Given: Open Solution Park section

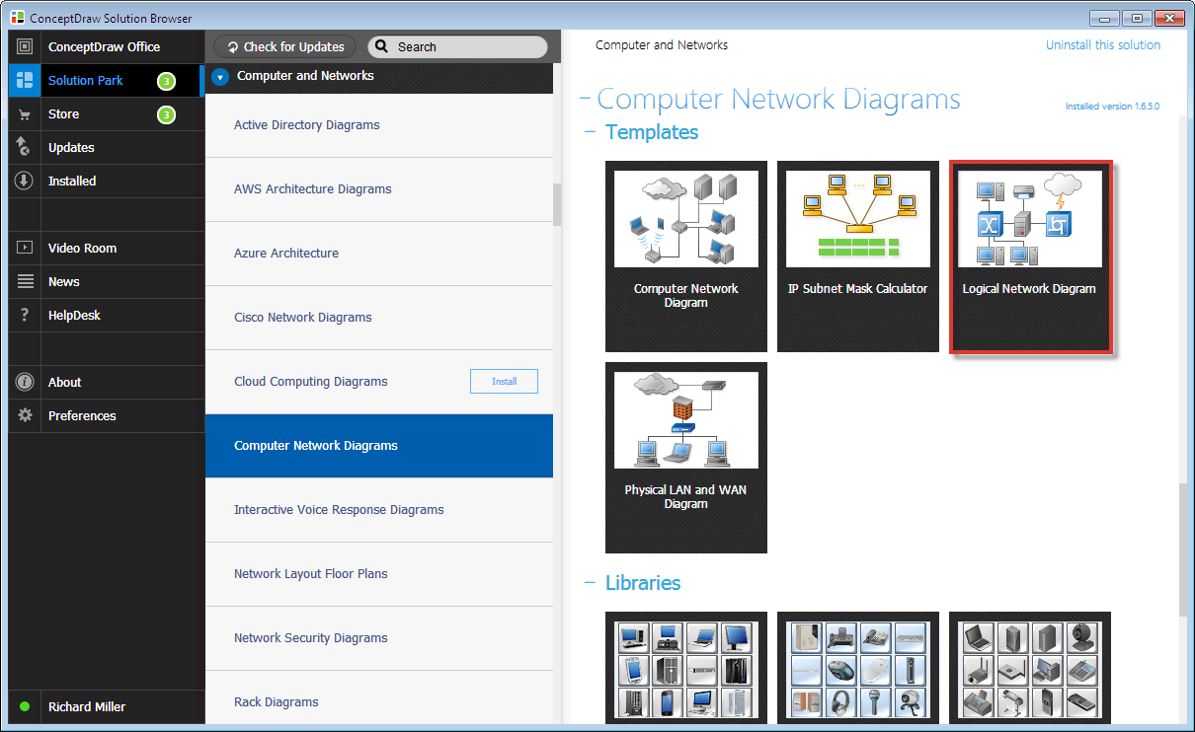Looking at the screenshot, I should click(x=106, y=80).
